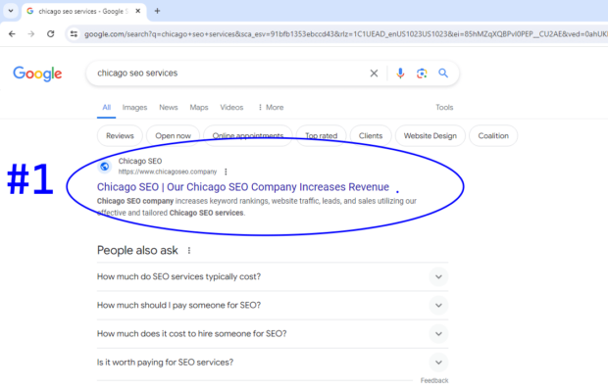
Task: Apply the Online appointments filter chip
Action: pyautogui.click(x=248, y=136)
